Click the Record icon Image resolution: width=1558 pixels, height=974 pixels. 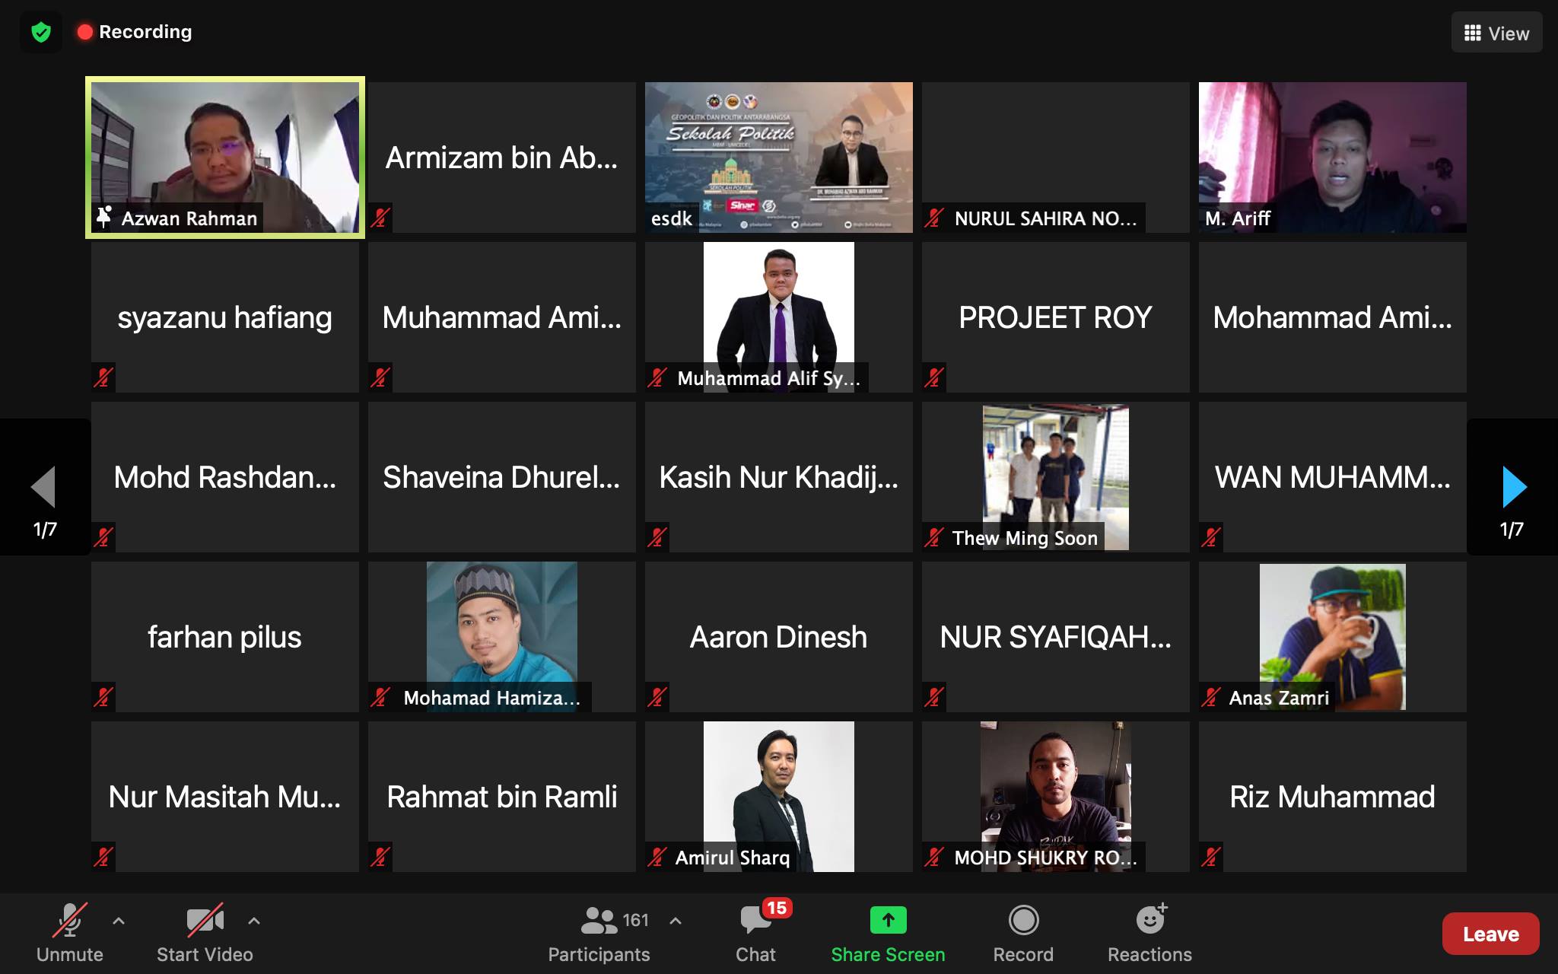[x=1023, y=921]
